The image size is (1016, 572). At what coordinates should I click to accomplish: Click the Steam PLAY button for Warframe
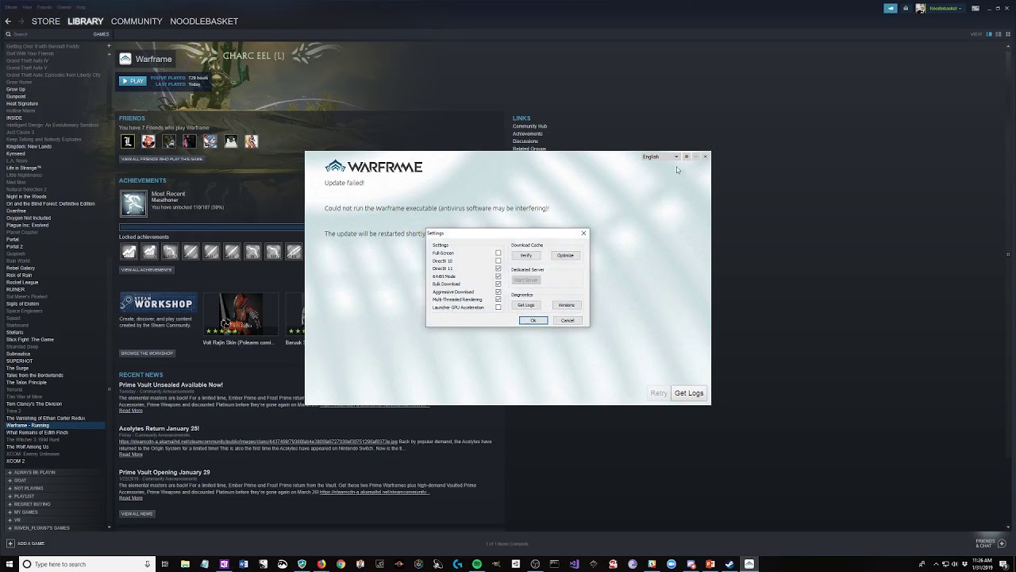(x=133, y=81)
